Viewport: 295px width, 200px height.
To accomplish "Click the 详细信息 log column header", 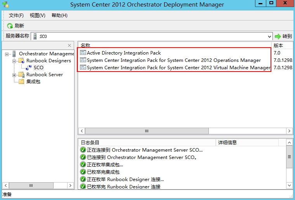I will click(x=247, y=143).
